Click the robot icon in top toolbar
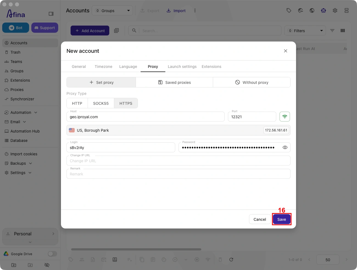Screen dimensions: 357x270 pyautogui.click(x=323, y=10)
